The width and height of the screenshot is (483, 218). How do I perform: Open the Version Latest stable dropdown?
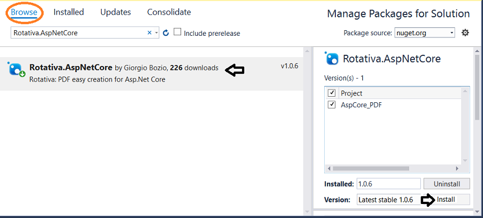[x=389, y=200]
